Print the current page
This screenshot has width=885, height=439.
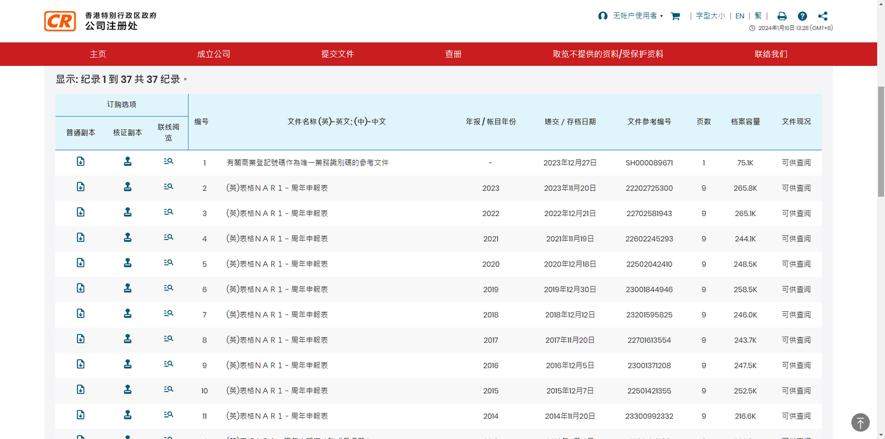click(x=782, y=17)
